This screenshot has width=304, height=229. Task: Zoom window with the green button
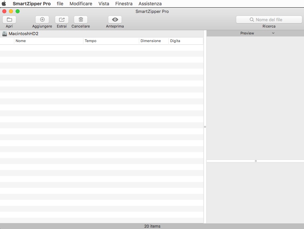point(18,11)
